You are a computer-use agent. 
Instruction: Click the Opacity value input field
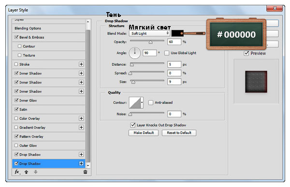(x=174, y=42)
